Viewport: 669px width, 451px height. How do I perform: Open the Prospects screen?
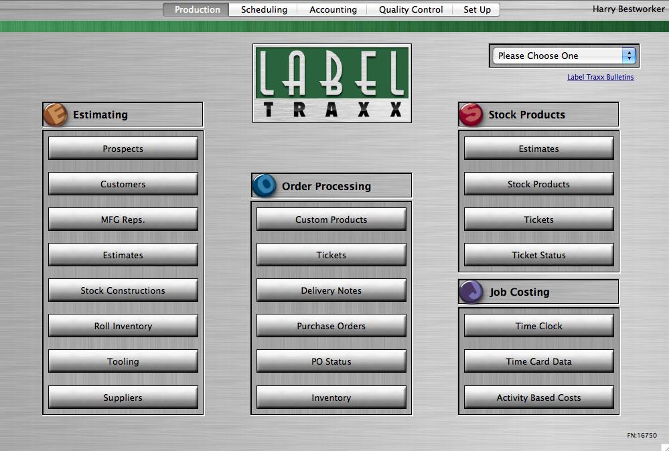coord(123,149)
